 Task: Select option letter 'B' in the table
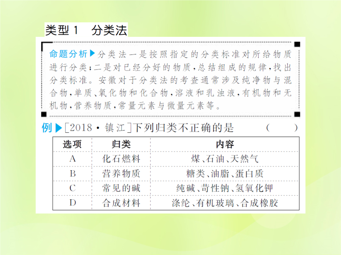(73, 173)
